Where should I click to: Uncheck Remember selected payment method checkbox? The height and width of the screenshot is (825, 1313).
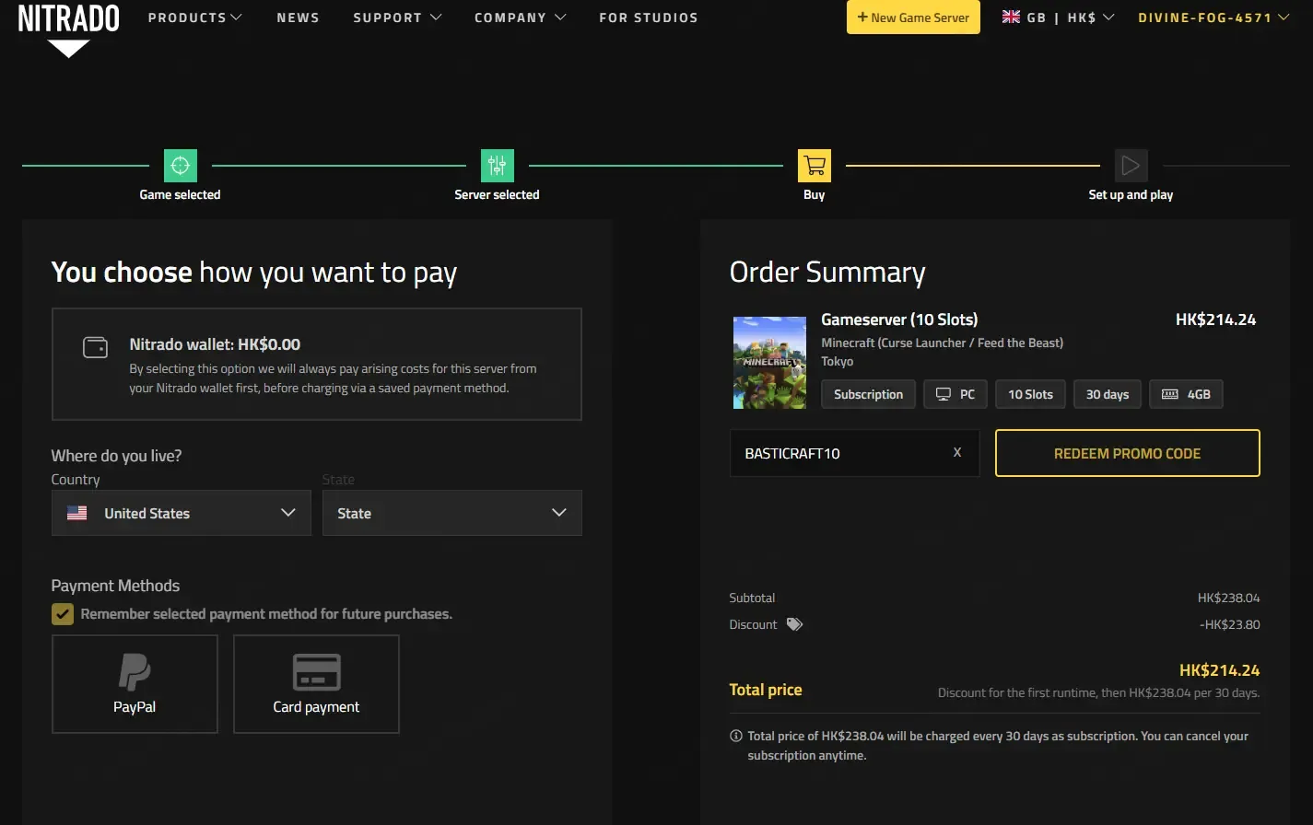[63, 614]
